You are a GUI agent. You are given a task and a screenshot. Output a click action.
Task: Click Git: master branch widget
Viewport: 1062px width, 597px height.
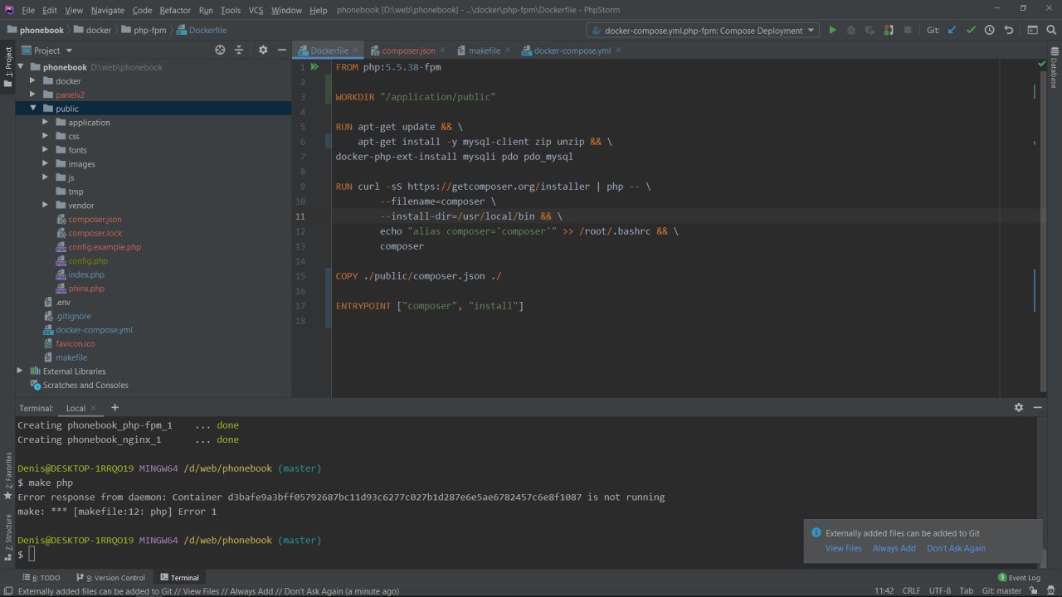click(1001, 590)
